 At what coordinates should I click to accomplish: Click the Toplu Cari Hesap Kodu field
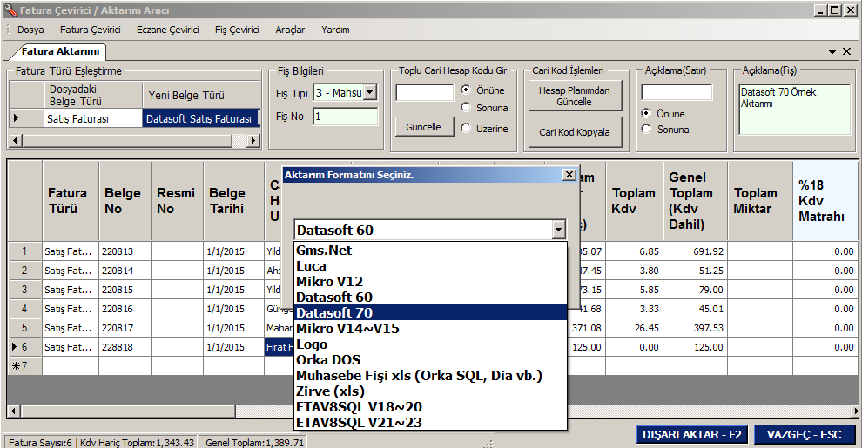pyautogui.click(x=424, y=92)
